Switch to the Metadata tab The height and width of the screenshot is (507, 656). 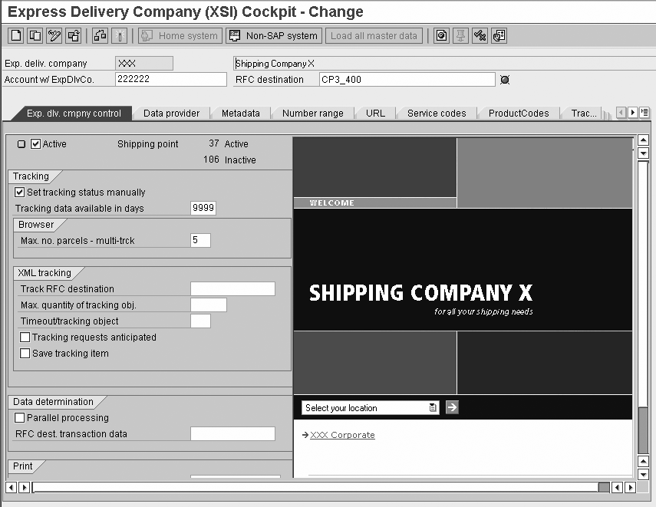(x=241, y=114)
